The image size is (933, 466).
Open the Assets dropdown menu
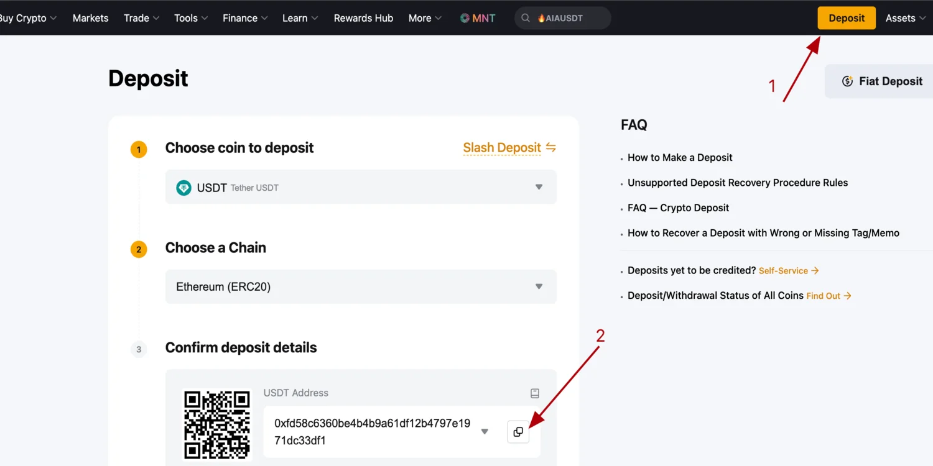click(905, 18)
